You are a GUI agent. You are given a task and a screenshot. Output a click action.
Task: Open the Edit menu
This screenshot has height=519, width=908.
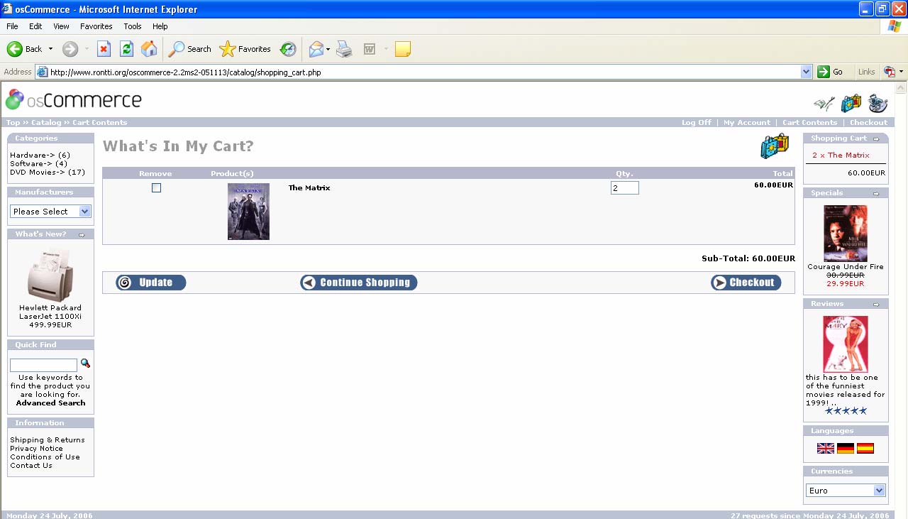35,26
